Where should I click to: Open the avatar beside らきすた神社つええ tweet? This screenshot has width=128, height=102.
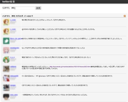pos(6,88)
